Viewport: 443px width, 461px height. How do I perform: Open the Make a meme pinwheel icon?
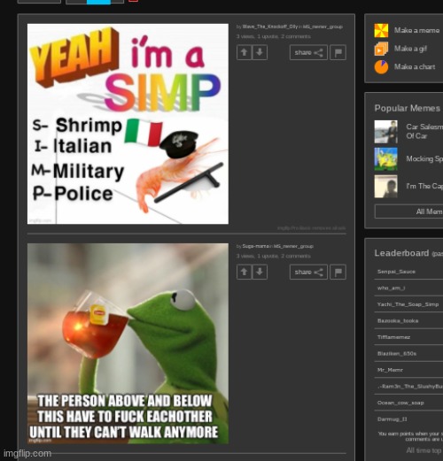click(x=381, y=30)
